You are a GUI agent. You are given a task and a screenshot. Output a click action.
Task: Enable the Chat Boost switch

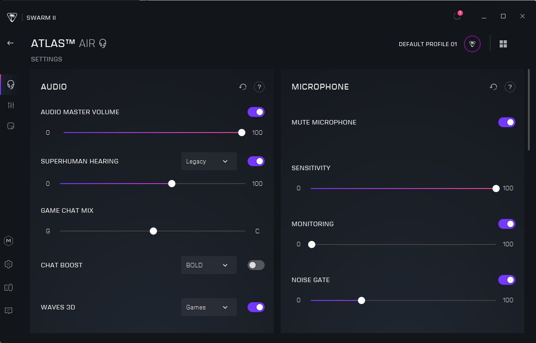pos(256,265)
